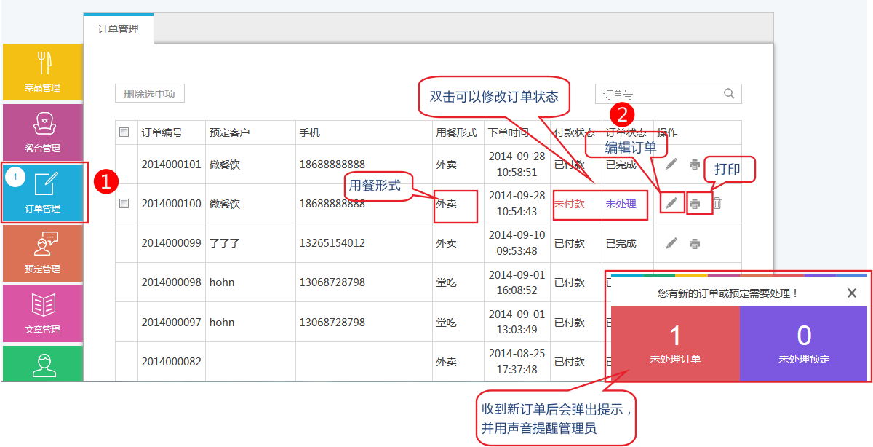Switch to the 订单管理 tab
873x447 pixels.
(119, 30)
